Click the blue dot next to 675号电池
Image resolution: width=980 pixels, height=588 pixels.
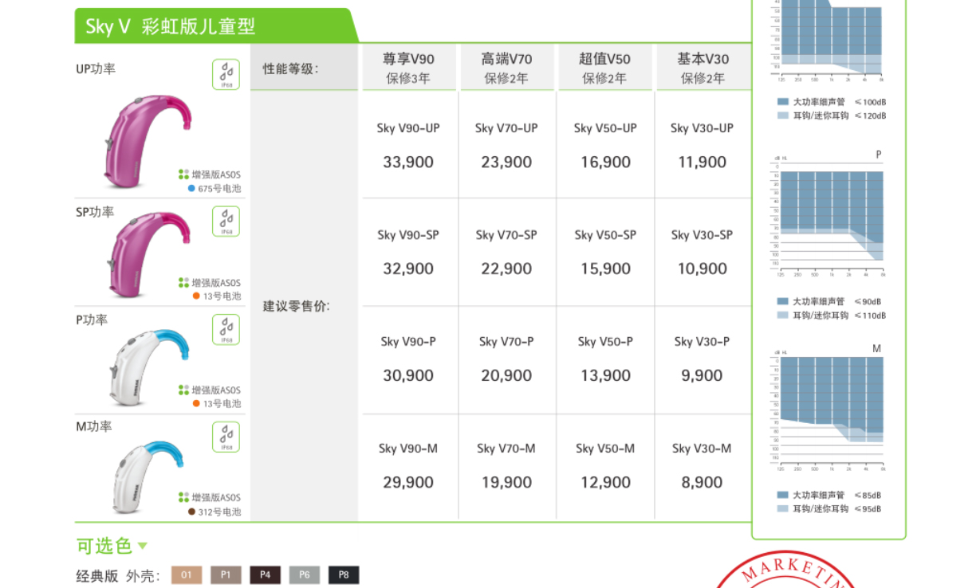[191, 189]
